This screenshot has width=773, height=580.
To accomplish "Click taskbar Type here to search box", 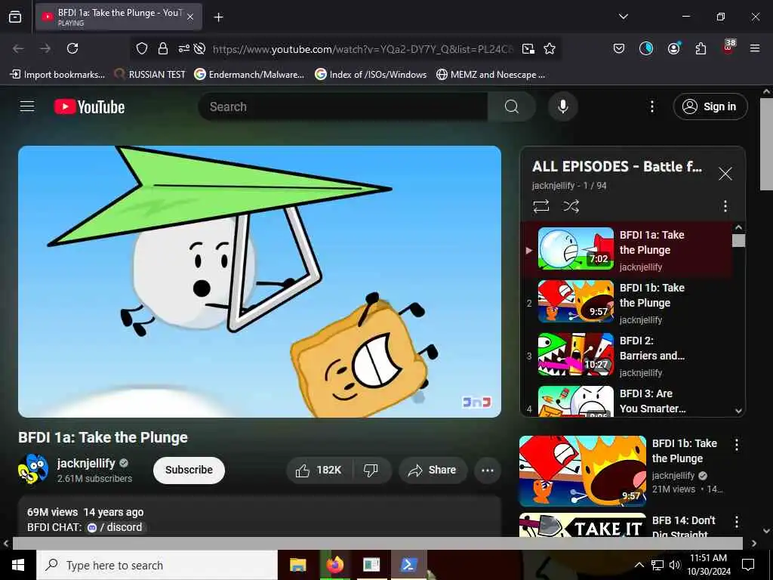I will tap(157, 565).
